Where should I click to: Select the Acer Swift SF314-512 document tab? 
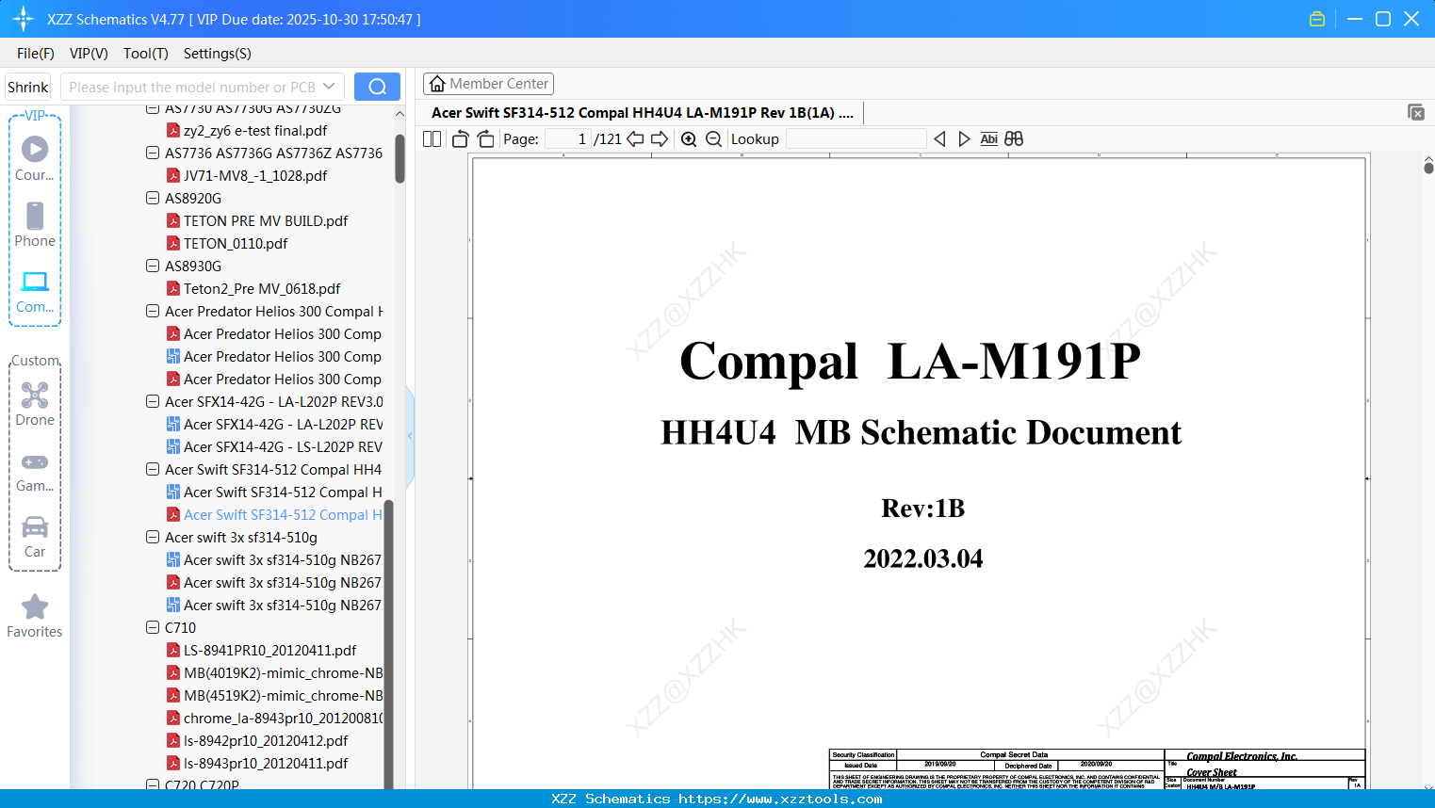click(x=642, y=113)
